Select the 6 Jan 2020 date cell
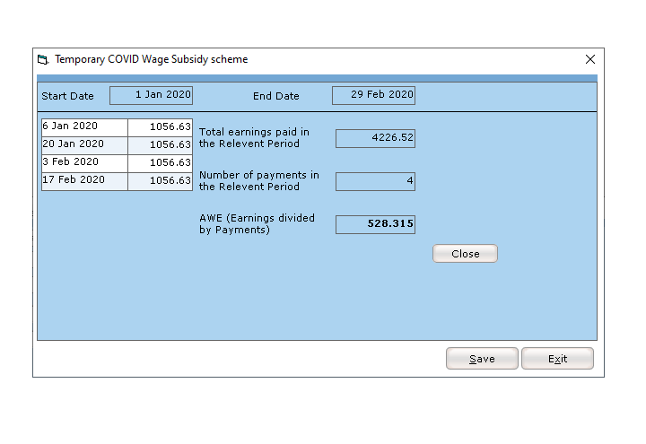The width and height of the screenshot is (646, 444). click(84, 126)
